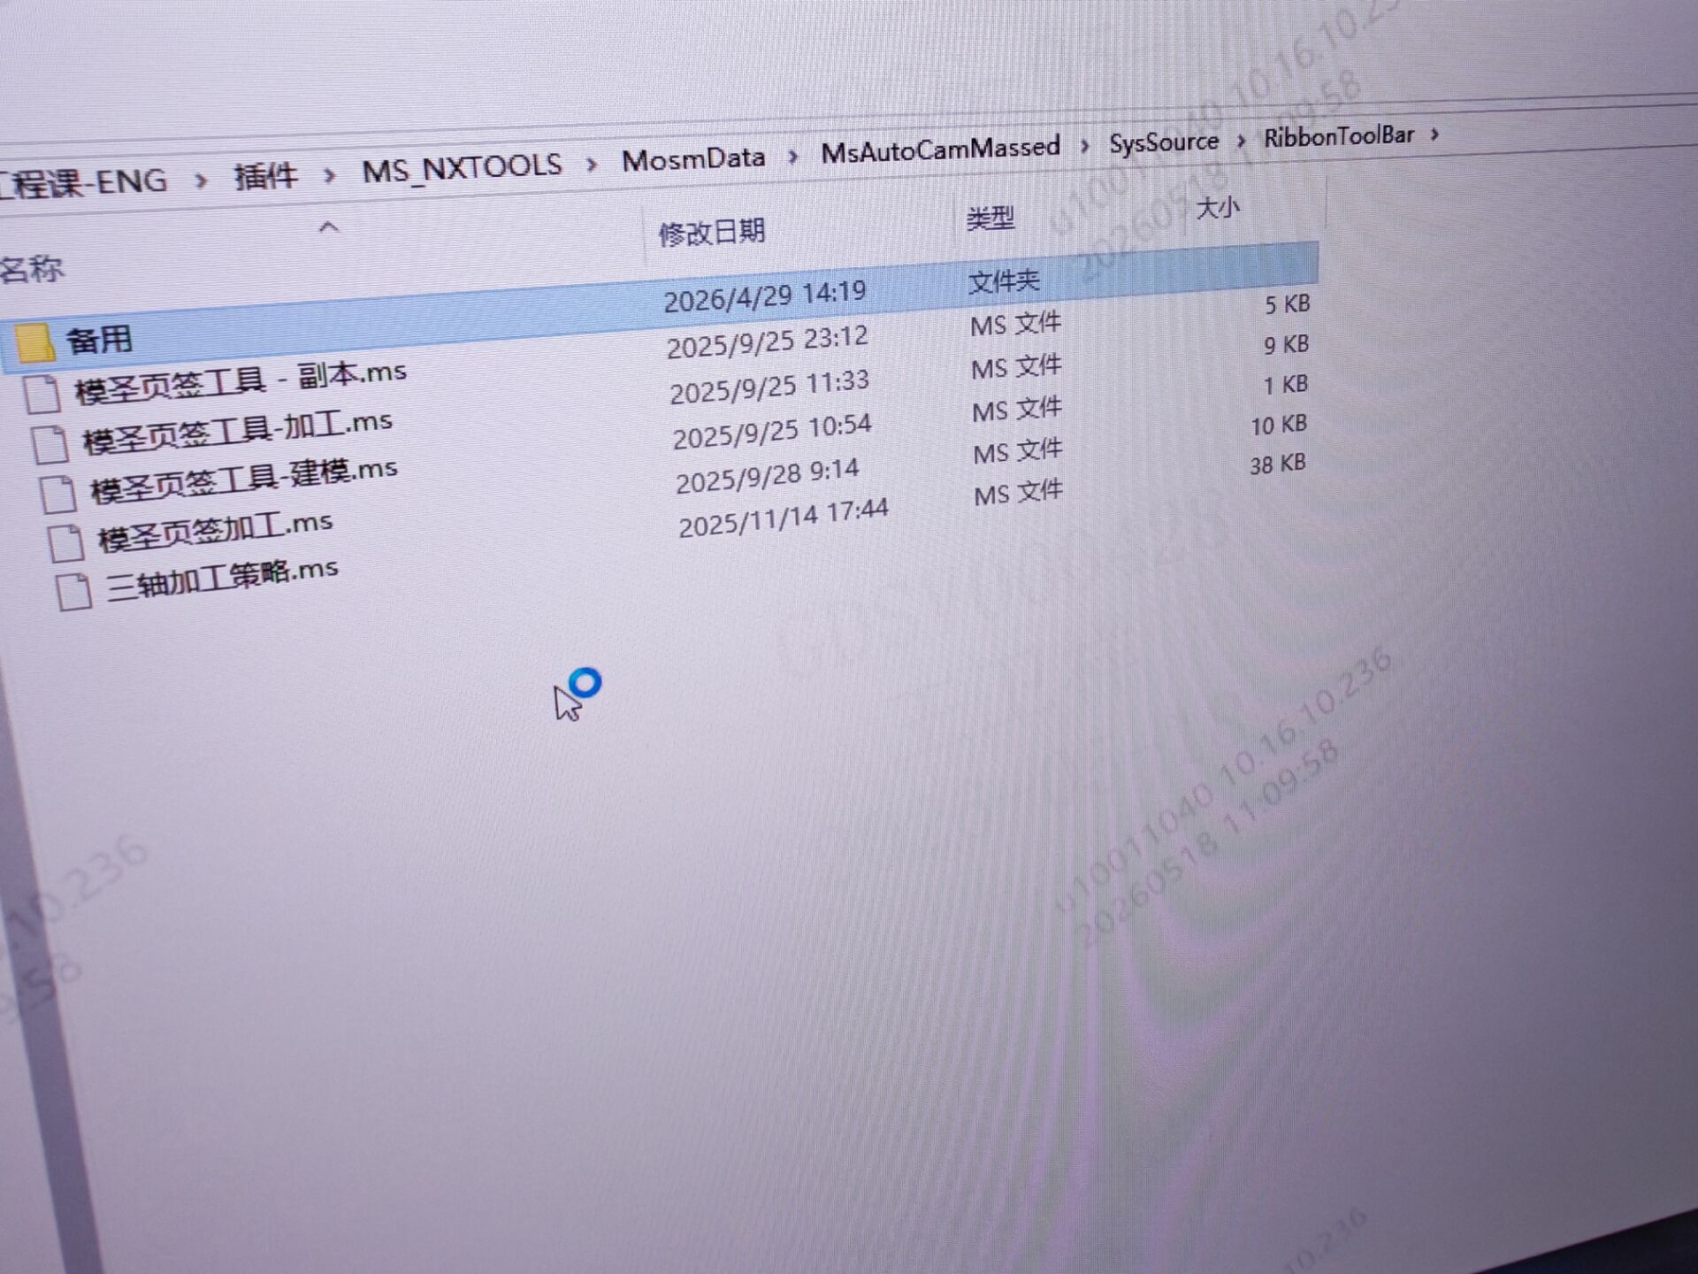Select the file 三轴加工策略.ms
This screenshot has width=1698, height=1274.
[x=222, y=579]
